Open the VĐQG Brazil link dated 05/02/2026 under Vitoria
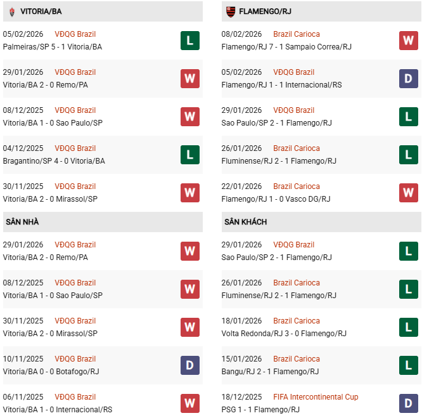 pyautogui.click(x=75, y=34)
